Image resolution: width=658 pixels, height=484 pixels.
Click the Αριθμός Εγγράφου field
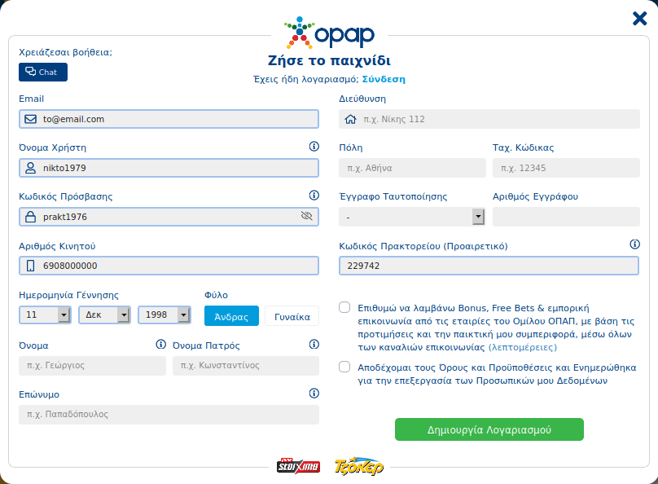[566, 217]
